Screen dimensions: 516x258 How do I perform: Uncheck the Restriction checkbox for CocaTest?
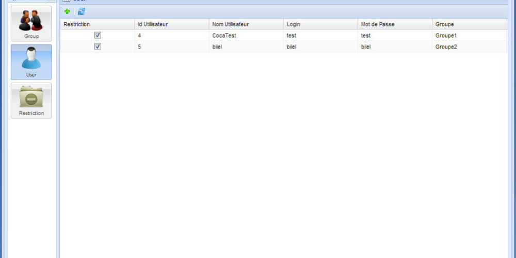click(x=98, y=36)
